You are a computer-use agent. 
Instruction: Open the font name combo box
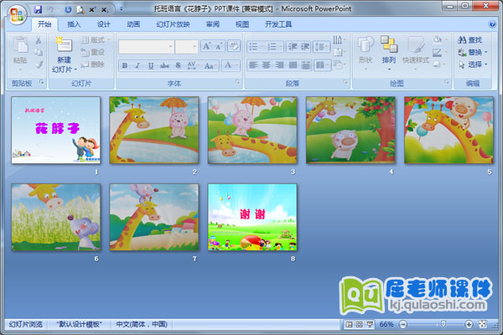[145, 46]
